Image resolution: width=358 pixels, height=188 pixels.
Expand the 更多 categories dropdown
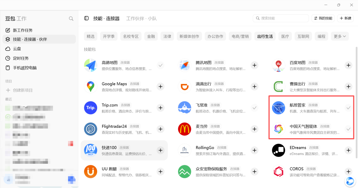click(x=340, y=36)
